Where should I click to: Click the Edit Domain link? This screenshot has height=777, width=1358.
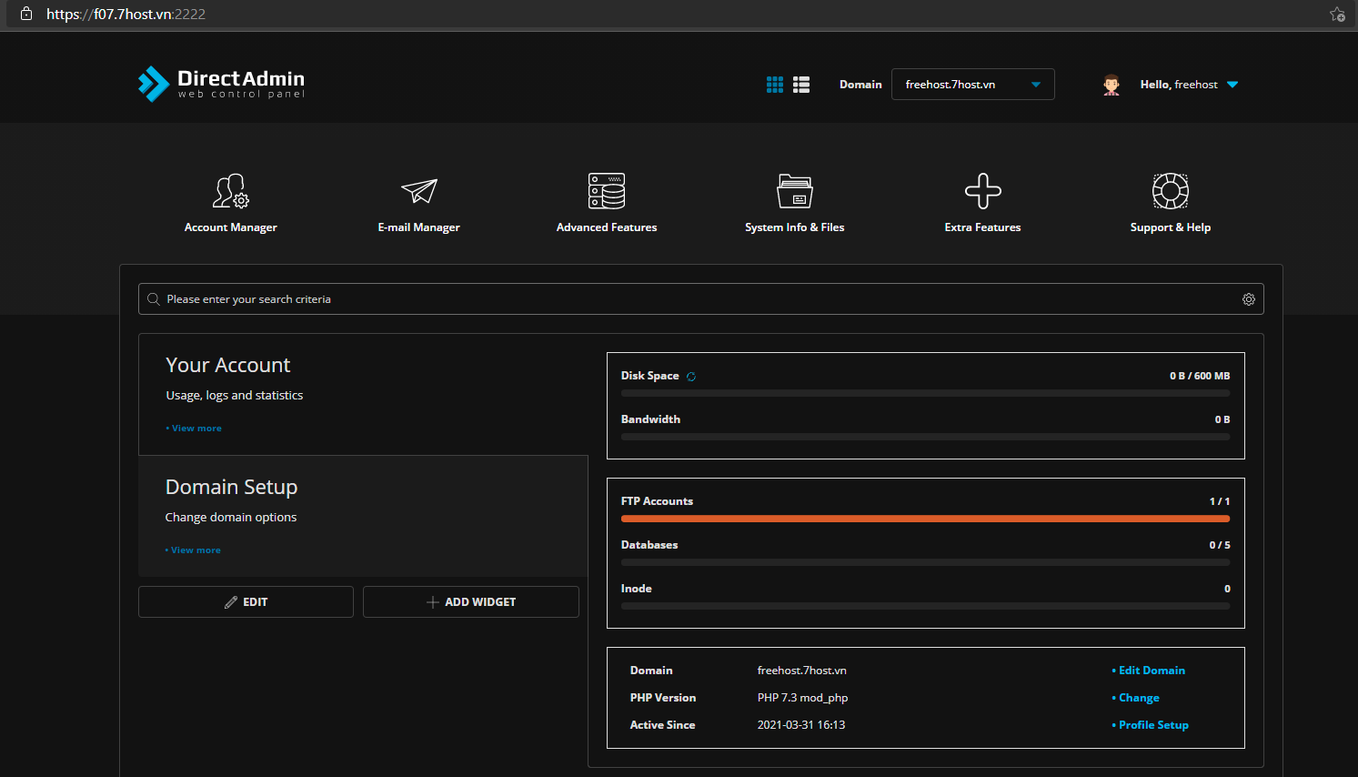[x=1149, y=671]
